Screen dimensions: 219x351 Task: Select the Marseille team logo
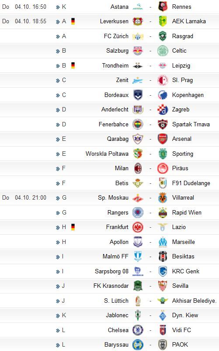point(163,242)
